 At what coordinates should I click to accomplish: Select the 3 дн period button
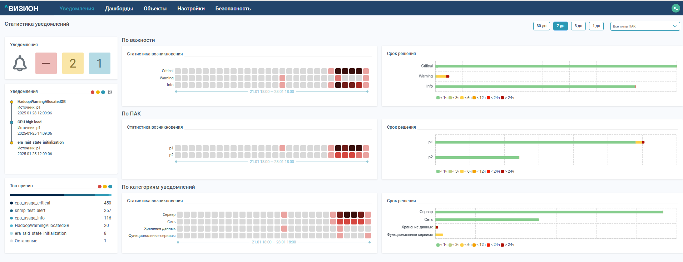[578, 26]
